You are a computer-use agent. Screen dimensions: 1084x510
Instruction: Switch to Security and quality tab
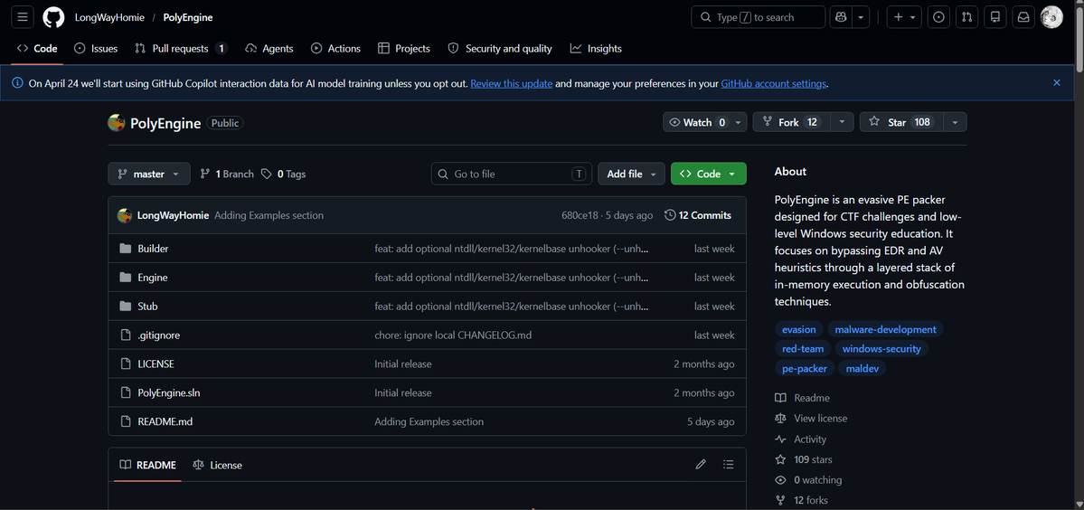pyautogui.click(x=501, y=48)
